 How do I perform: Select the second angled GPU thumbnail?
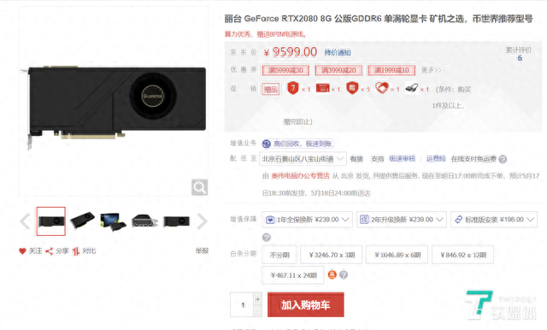(82, 221)
